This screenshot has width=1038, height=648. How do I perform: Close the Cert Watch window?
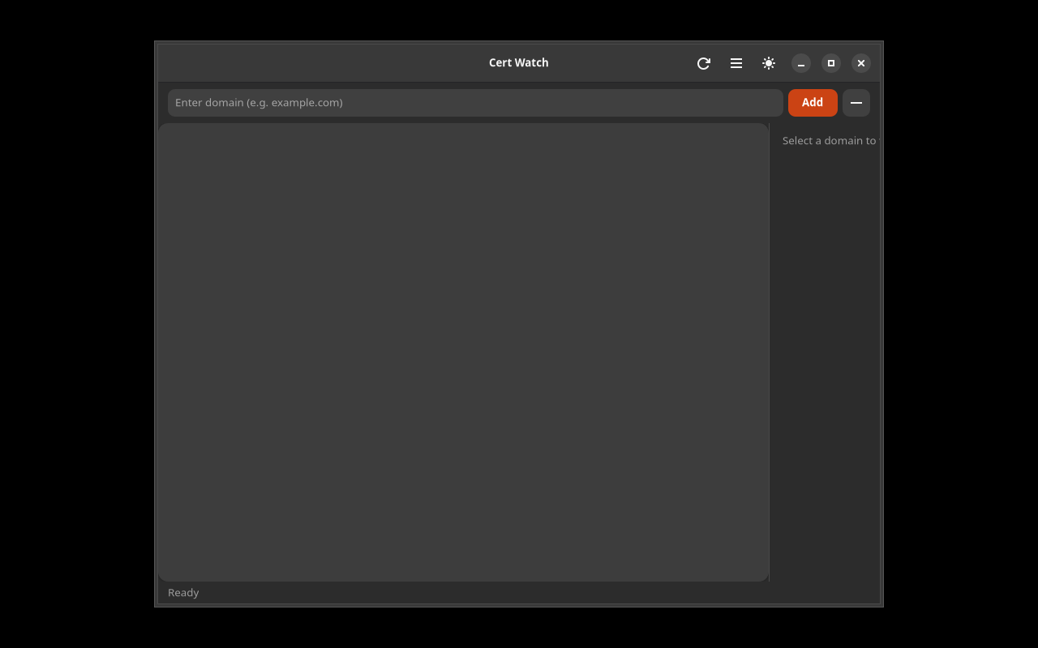point(861,63)
